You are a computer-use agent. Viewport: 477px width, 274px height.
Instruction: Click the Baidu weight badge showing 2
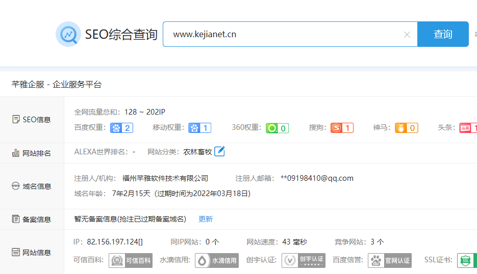(x=121, y=128)
